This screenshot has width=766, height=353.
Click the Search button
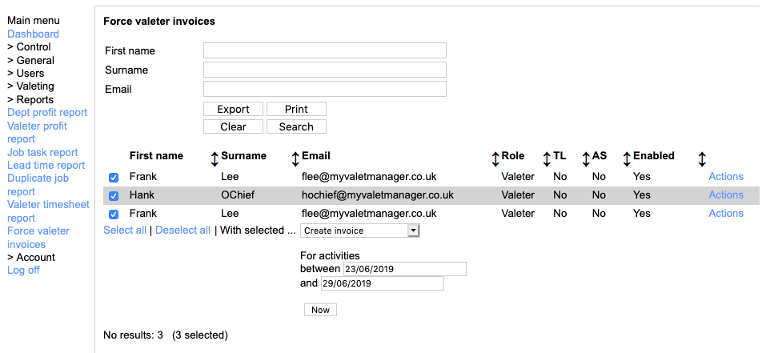point(296,126)
